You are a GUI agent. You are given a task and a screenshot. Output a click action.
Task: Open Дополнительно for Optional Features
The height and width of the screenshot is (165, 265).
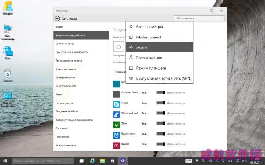tap(176, 92)
